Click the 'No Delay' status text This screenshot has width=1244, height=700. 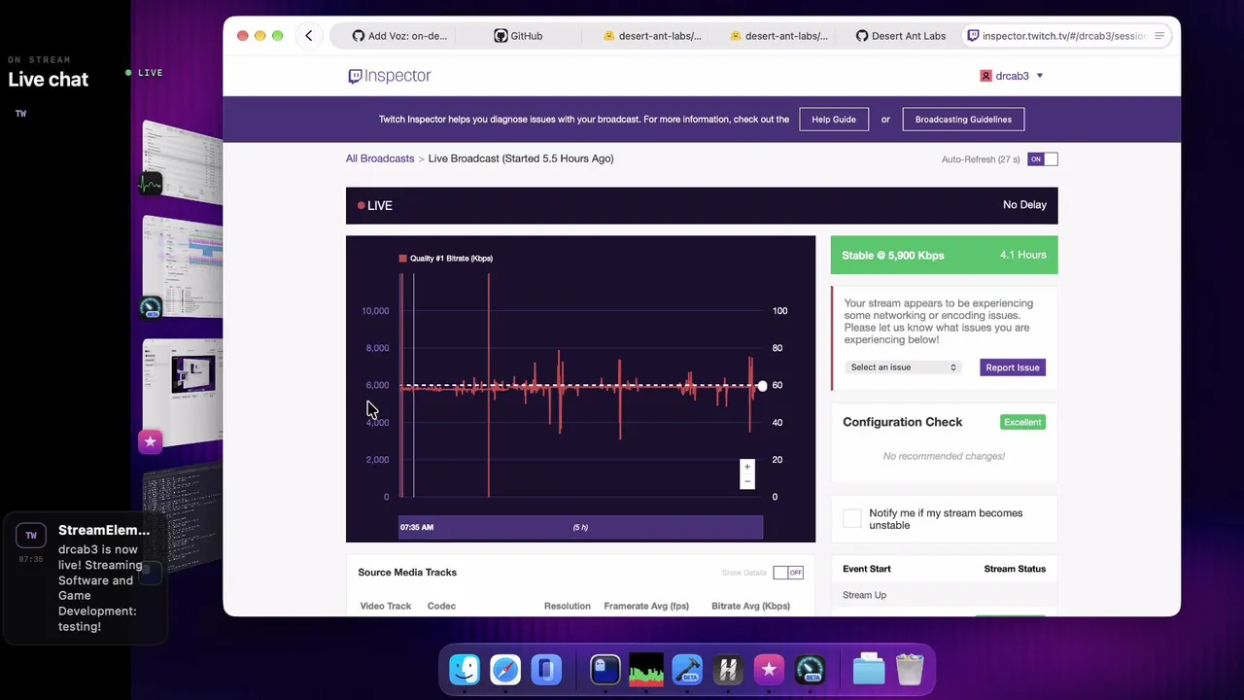[1024, 205]
